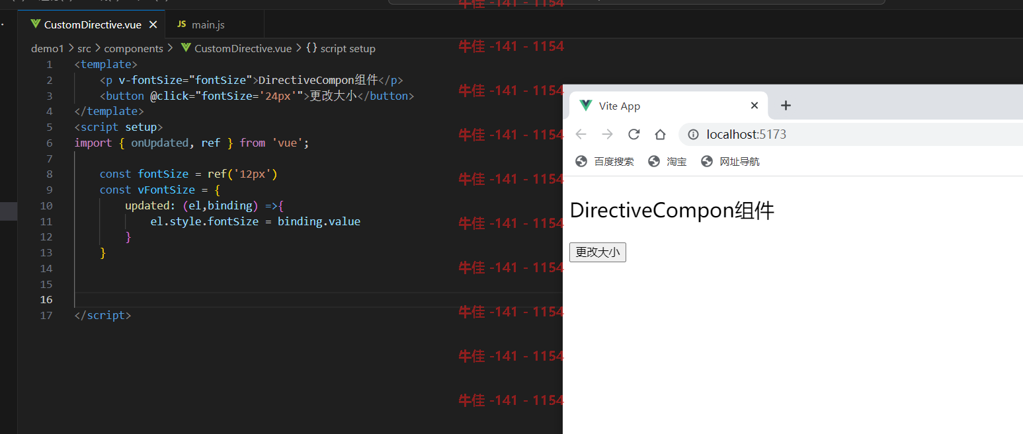
Task: Close the Vite App browser tab
Action: point(754,106)
